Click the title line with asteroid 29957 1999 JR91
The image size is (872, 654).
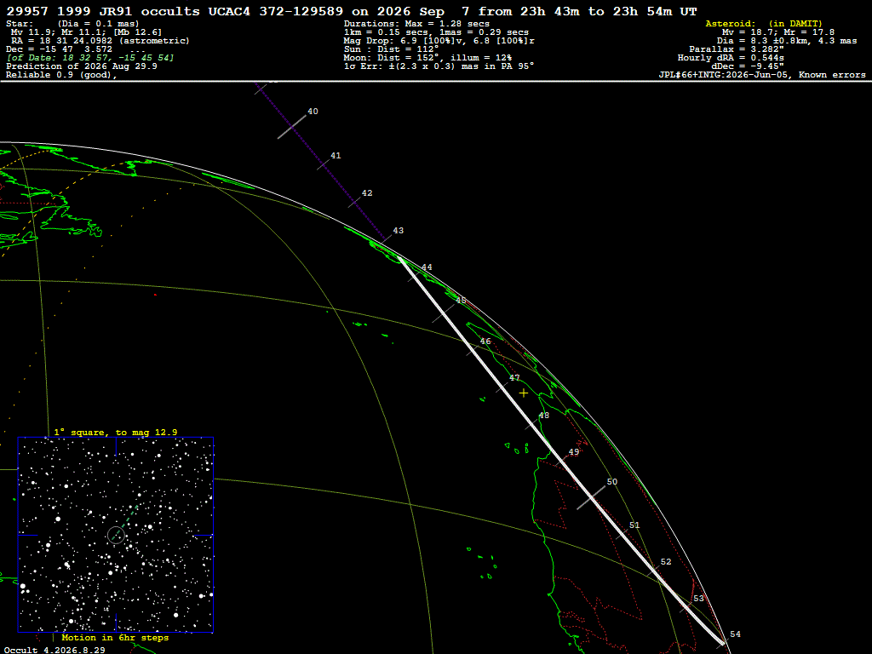click(352, 11)
